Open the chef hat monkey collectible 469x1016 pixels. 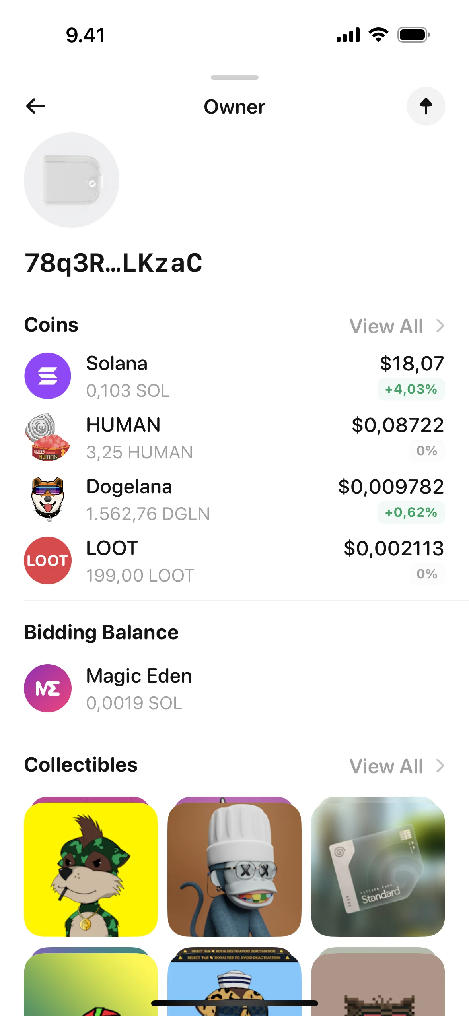tap(234, 869)
